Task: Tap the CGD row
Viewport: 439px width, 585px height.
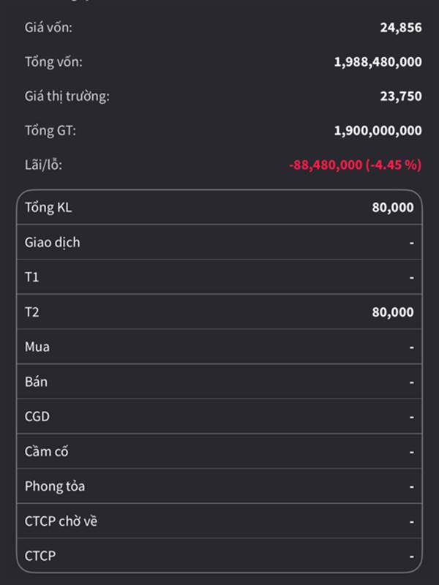Action: point(219,416)
